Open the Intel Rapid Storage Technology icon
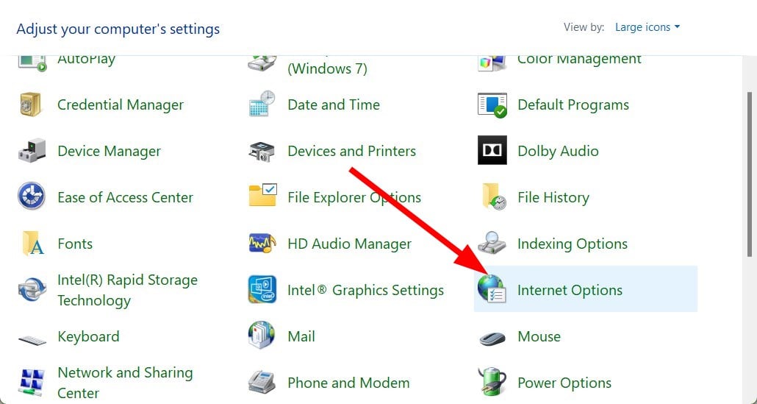Viewport: 757px width, 404px height. (32, 290)
